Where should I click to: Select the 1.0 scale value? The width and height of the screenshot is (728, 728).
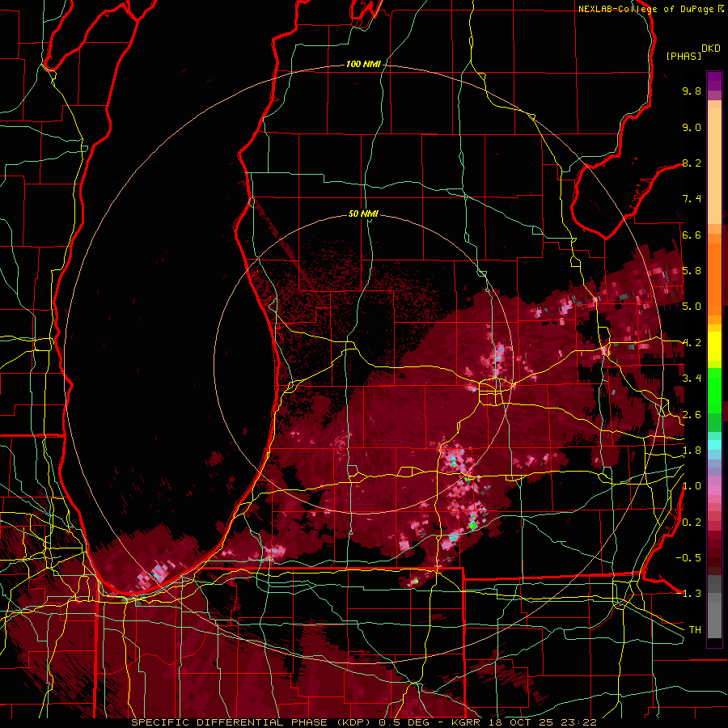point(692,486)
